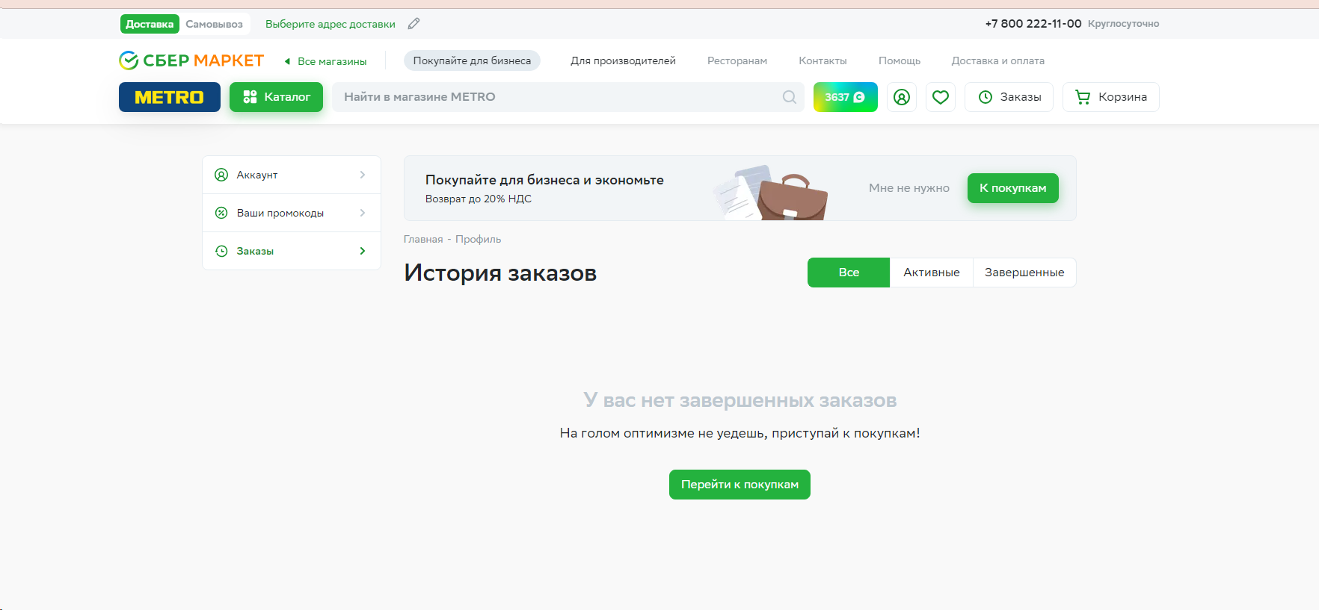Viewport: 1319px width, 610px height.
Task: Open Заказы in the sidebar
Action: 292,251
